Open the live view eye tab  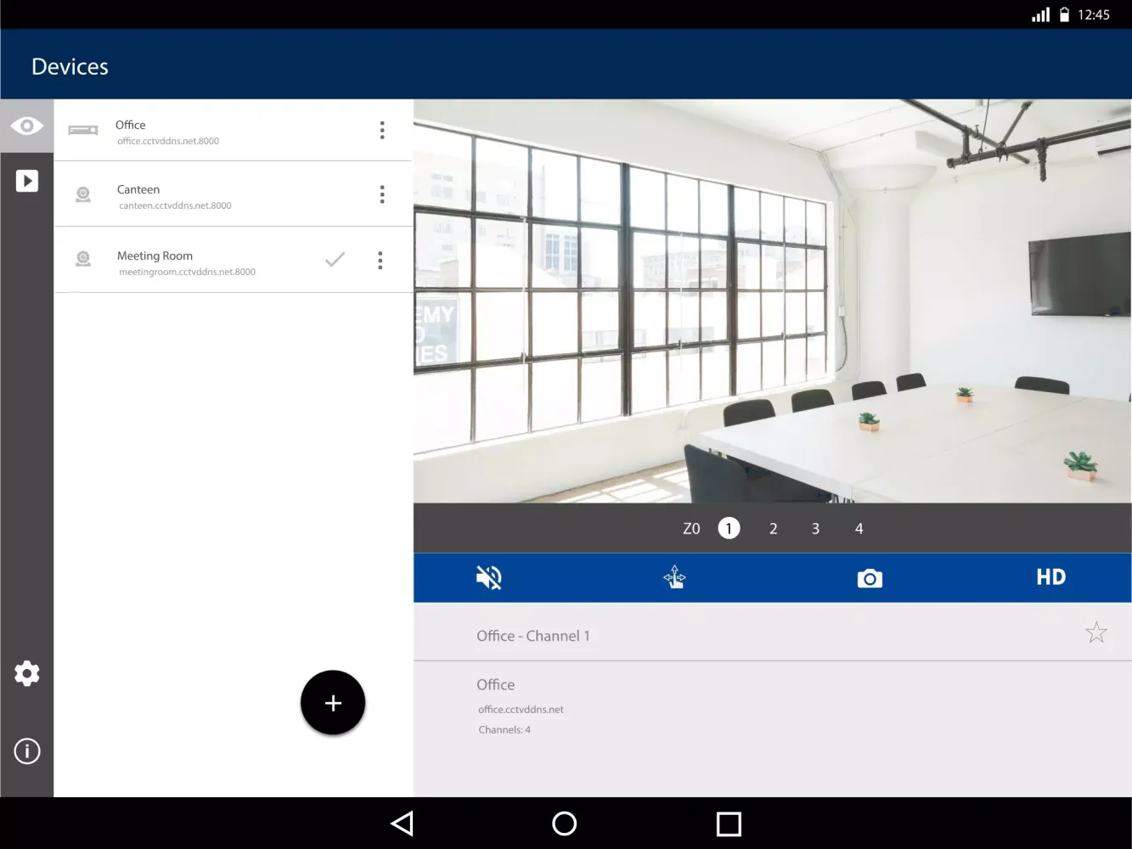[27, 127]
